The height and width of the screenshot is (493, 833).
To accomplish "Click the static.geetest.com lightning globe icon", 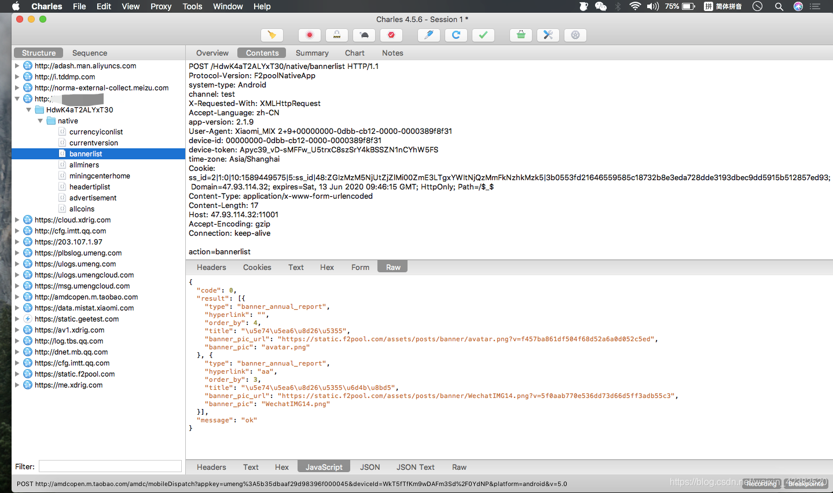I will [27, 319].
